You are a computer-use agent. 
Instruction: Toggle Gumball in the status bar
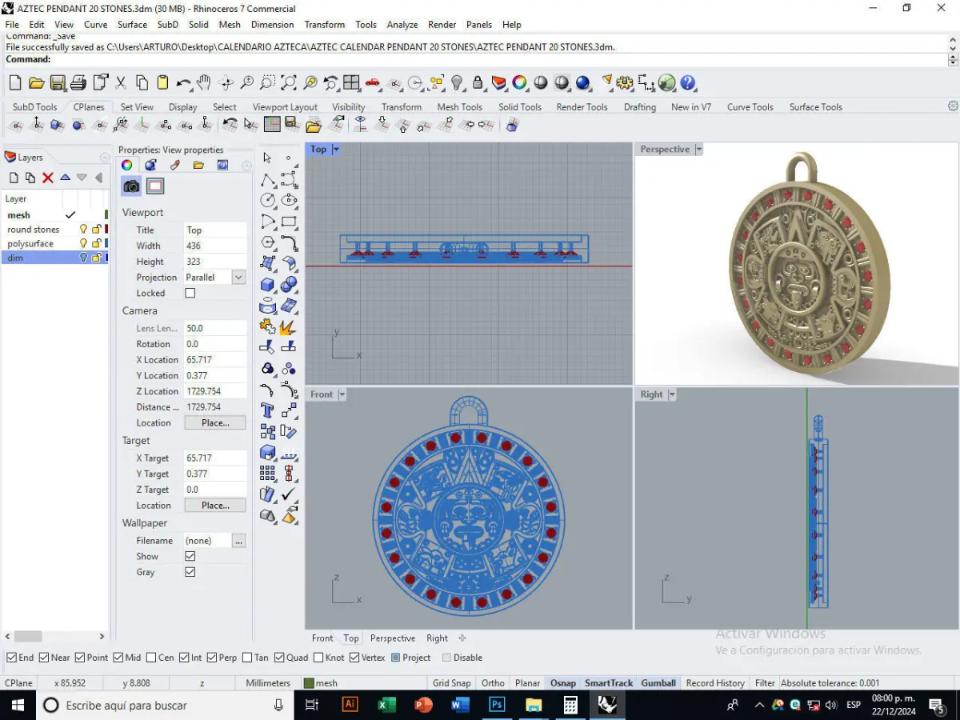coord(658,683)
